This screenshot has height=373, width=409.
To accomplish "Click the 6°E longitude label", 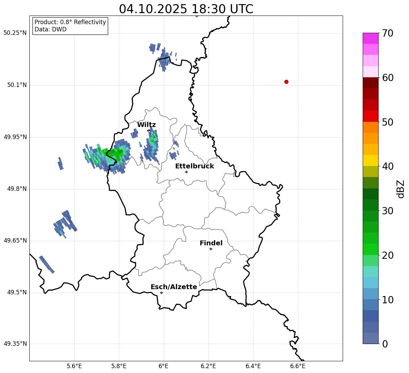I will (x=163, y=366).
